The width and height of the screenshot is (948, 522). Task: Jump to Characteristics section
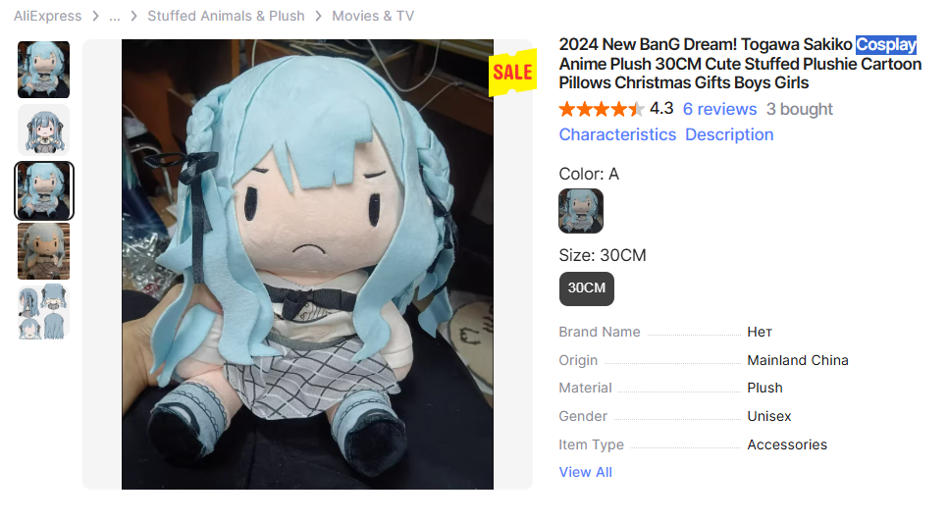617,134
